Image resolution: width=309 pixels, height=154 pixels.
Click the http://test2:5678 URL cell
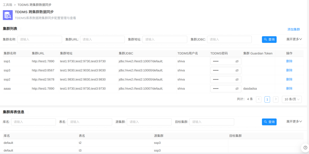43,79
